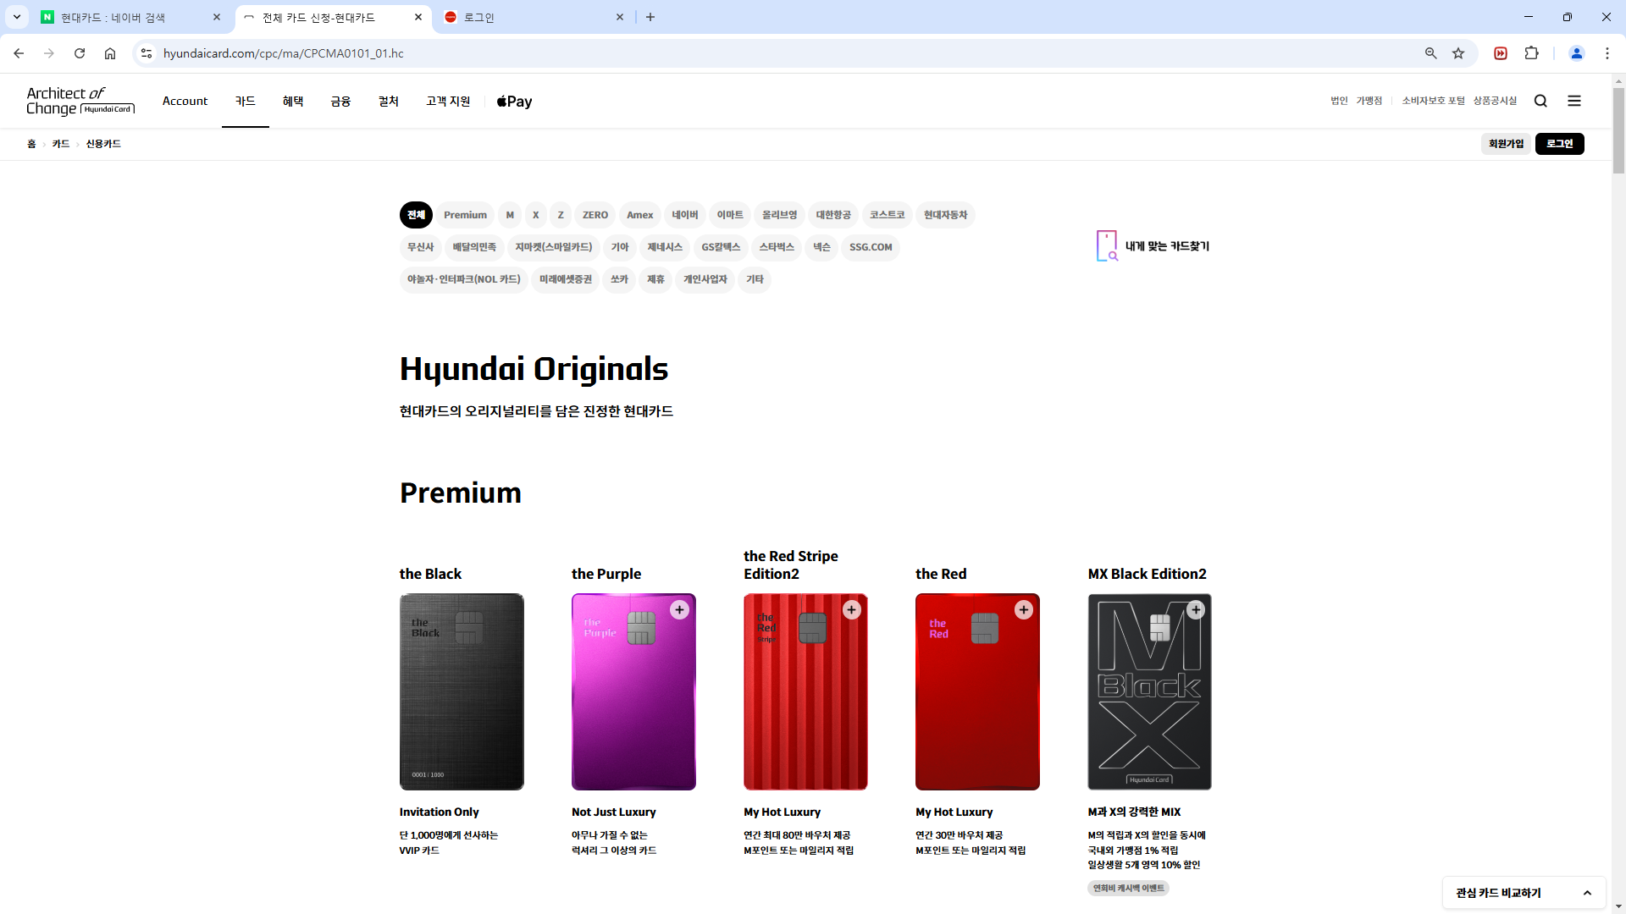
Task: Filter cards by 현대자동차
Action: 946,215
